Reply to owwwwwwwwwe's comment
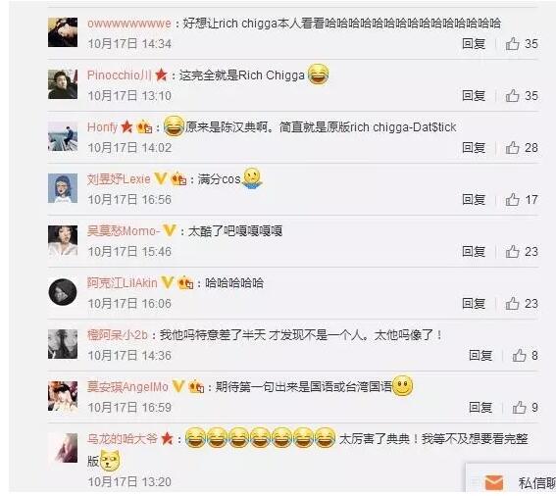Screen dimensions: 556x496 coord(474,44)
